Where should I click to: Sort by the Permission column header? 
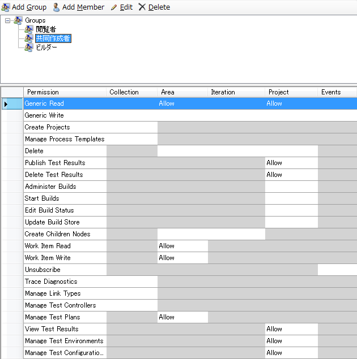click(x=65, y=92)
